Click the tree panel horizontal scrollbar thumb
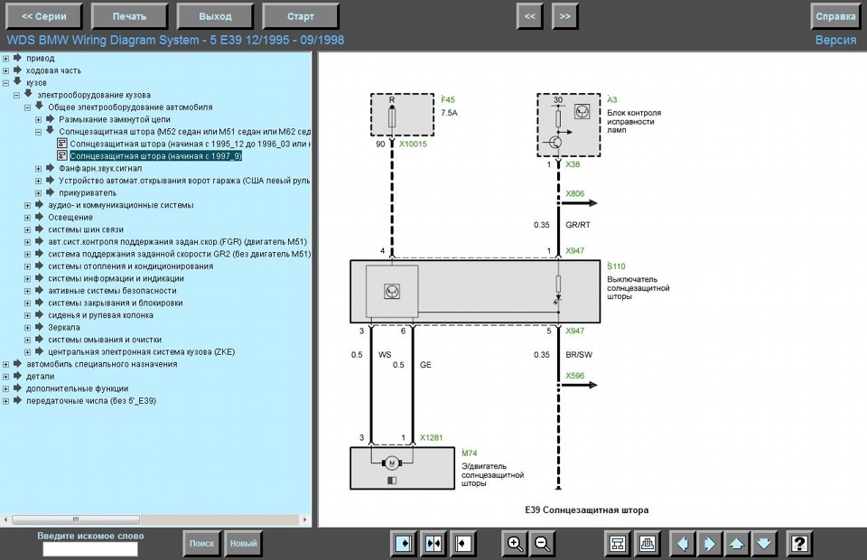The height and width of the screenshot is (560, 867). [x=76, y=519]
